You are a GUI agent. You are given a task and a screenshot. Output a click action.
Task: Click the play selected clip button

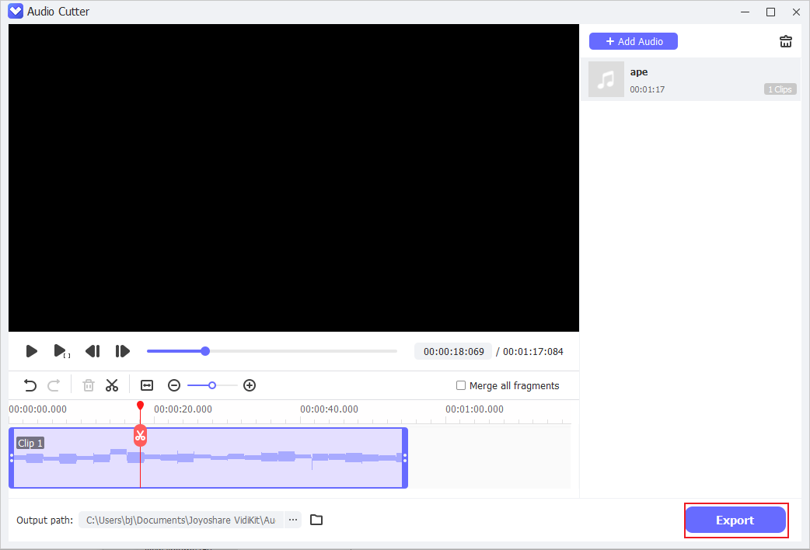coord(61,351)
